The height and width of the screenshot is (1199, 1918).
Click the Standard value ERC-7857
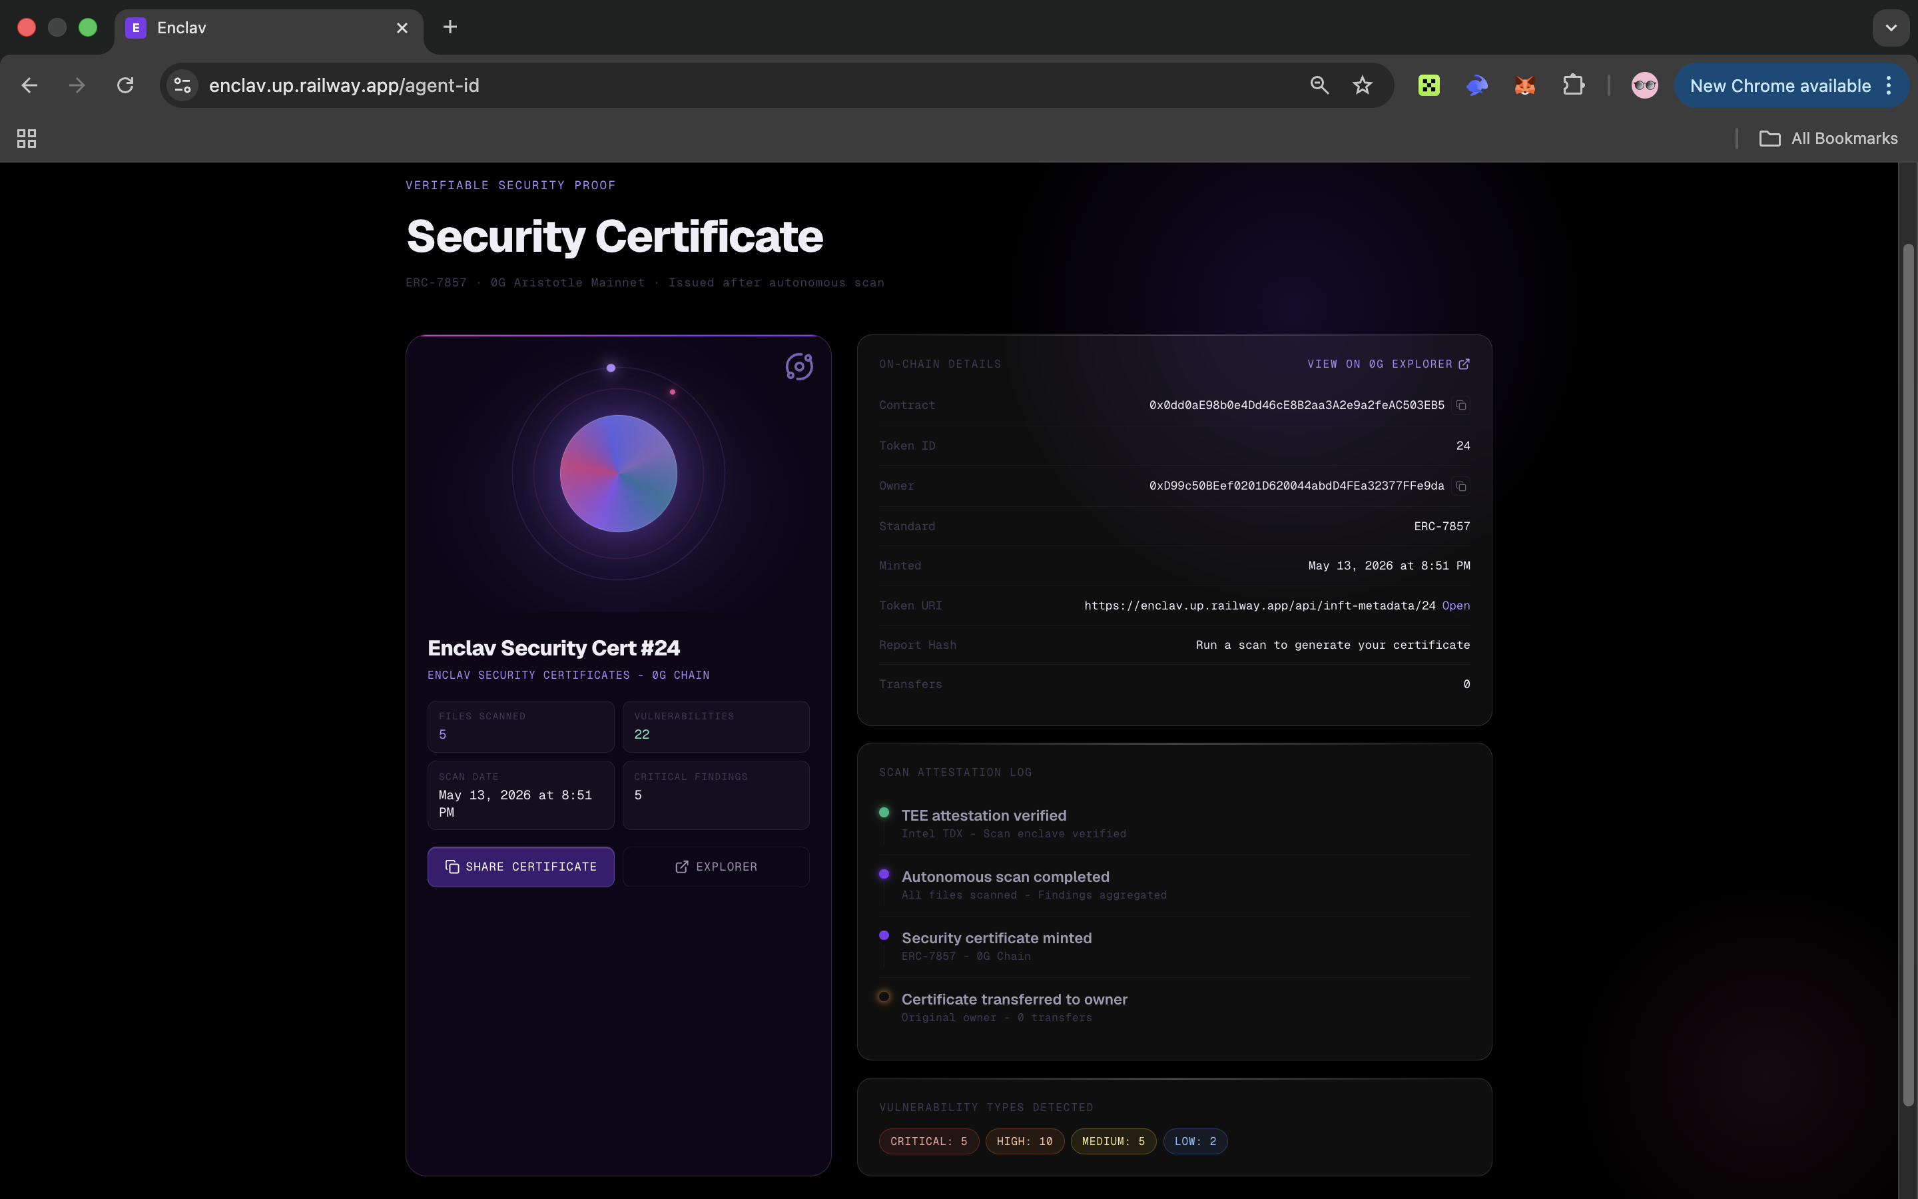(1442, 526)
